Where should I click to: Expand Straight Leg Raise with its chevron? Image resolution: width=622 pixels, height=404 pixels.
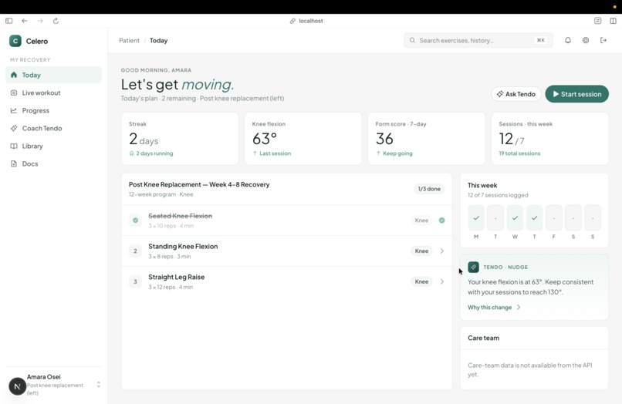442,281
